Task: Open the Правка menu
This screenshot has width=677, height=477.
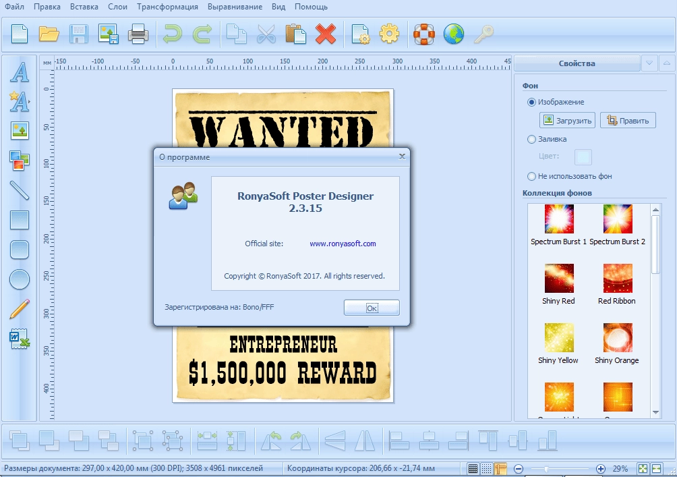Action: click(x=47, y=7)
